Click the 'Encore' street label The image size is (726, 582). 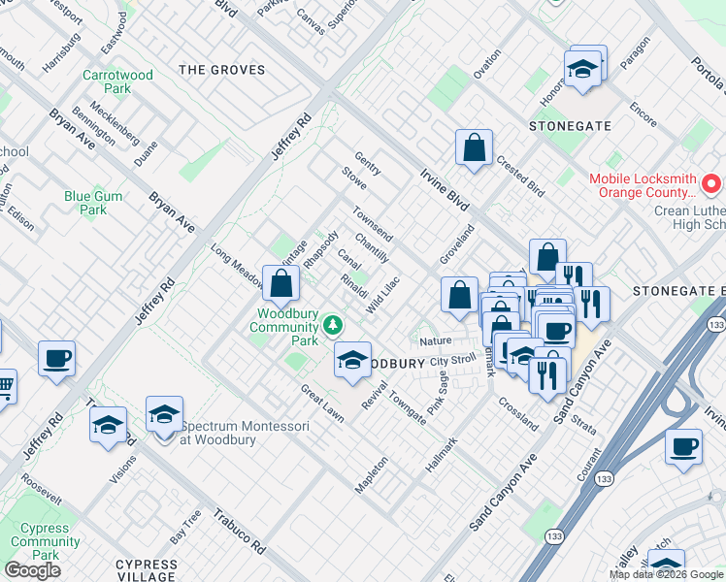coord(643,114)
